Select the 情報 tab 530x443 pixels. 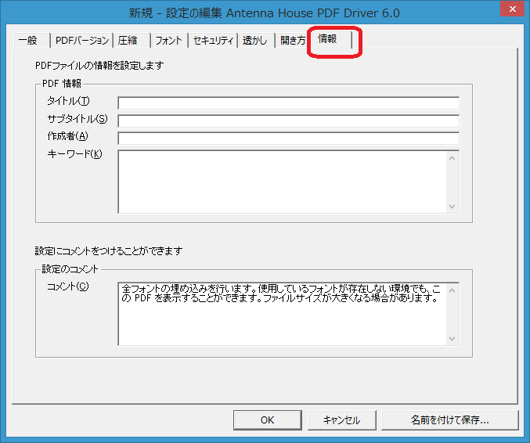click(332, 39)
